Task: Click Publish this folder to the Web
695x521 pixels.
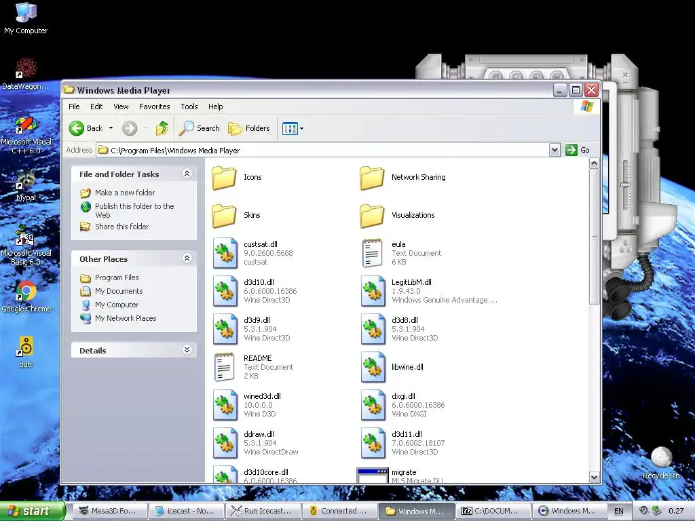Action: (x=134, y=210)
